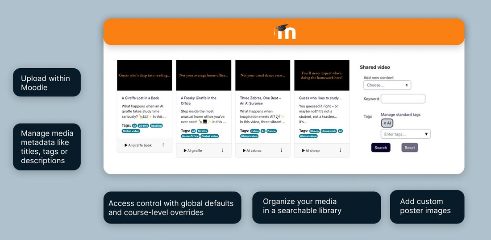The image size is (491, 240).
Task: Select Dance tag on zebras card
Action: (x=271, y=131)
